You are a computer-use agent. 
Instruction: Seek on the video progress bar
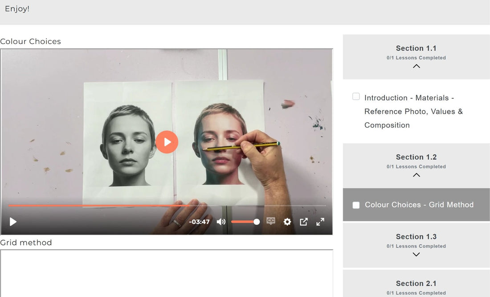pos(167,205)
